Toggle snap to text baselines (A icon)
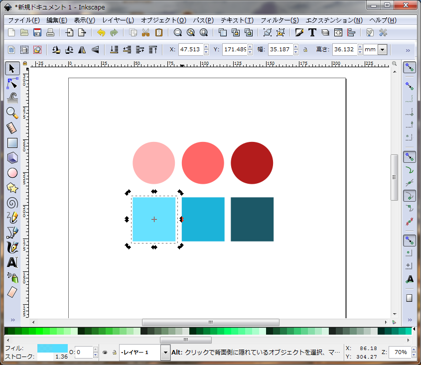 click(x=409, y=279)
